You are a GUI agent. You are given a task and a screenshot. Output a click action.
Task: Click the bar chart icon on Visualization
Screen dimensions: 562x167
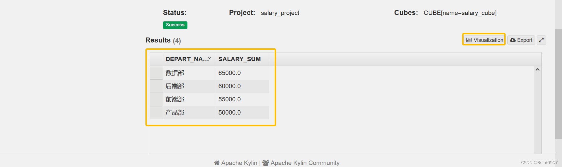(469, 40)
